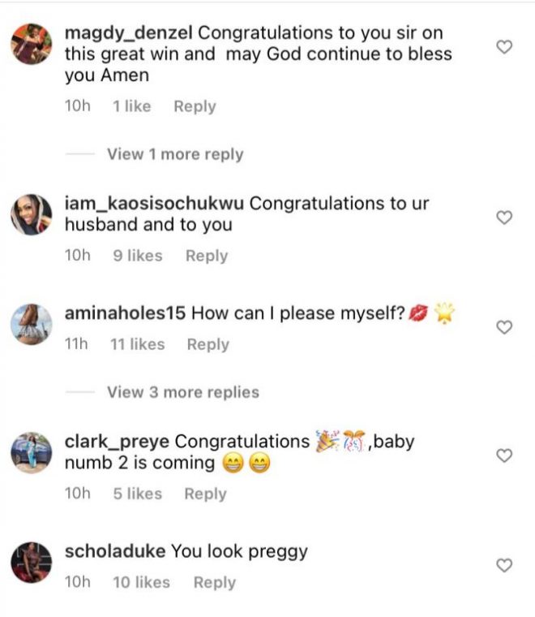
Task: Open iam_kaosisochukwu's avatar
Action: point(32,214)
